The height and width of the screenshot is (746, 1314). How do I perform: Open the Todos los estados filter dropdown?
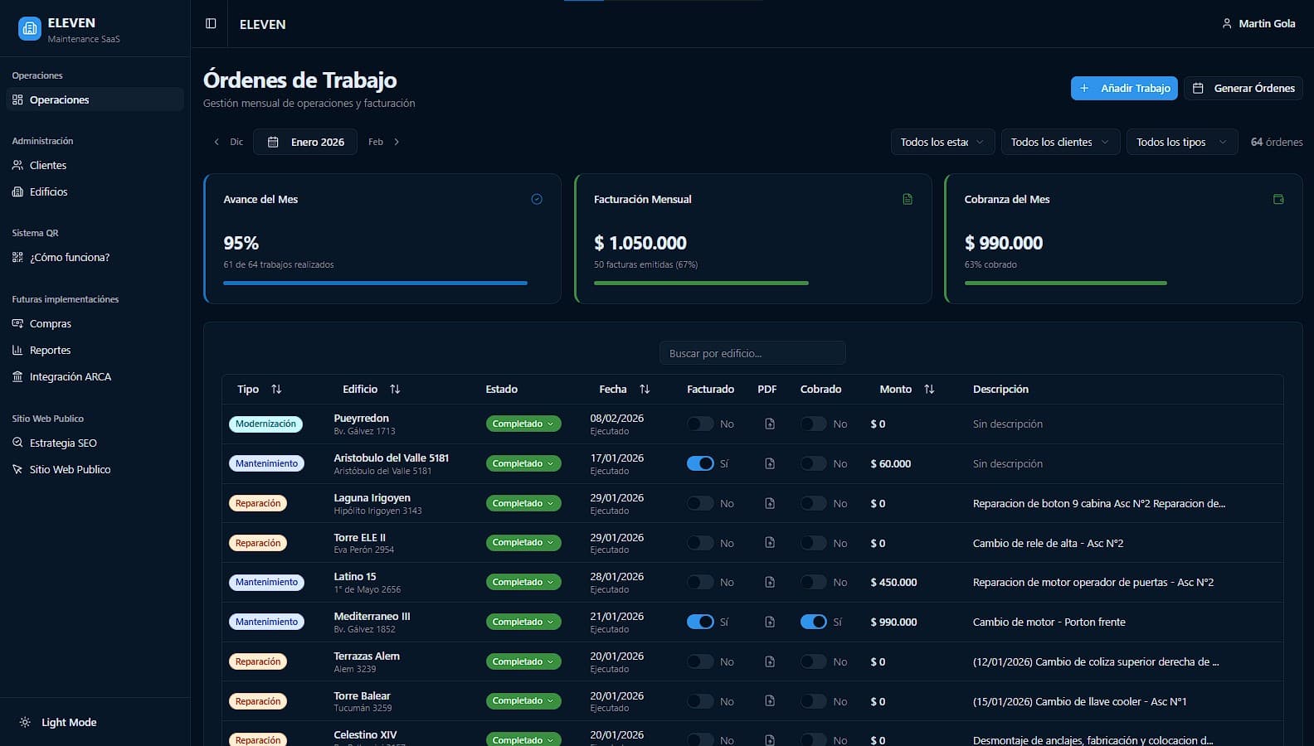(x=942, y=142)
